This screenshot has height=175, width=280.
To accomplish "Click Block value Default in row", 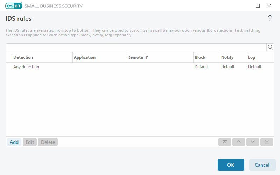I will 201,67.
